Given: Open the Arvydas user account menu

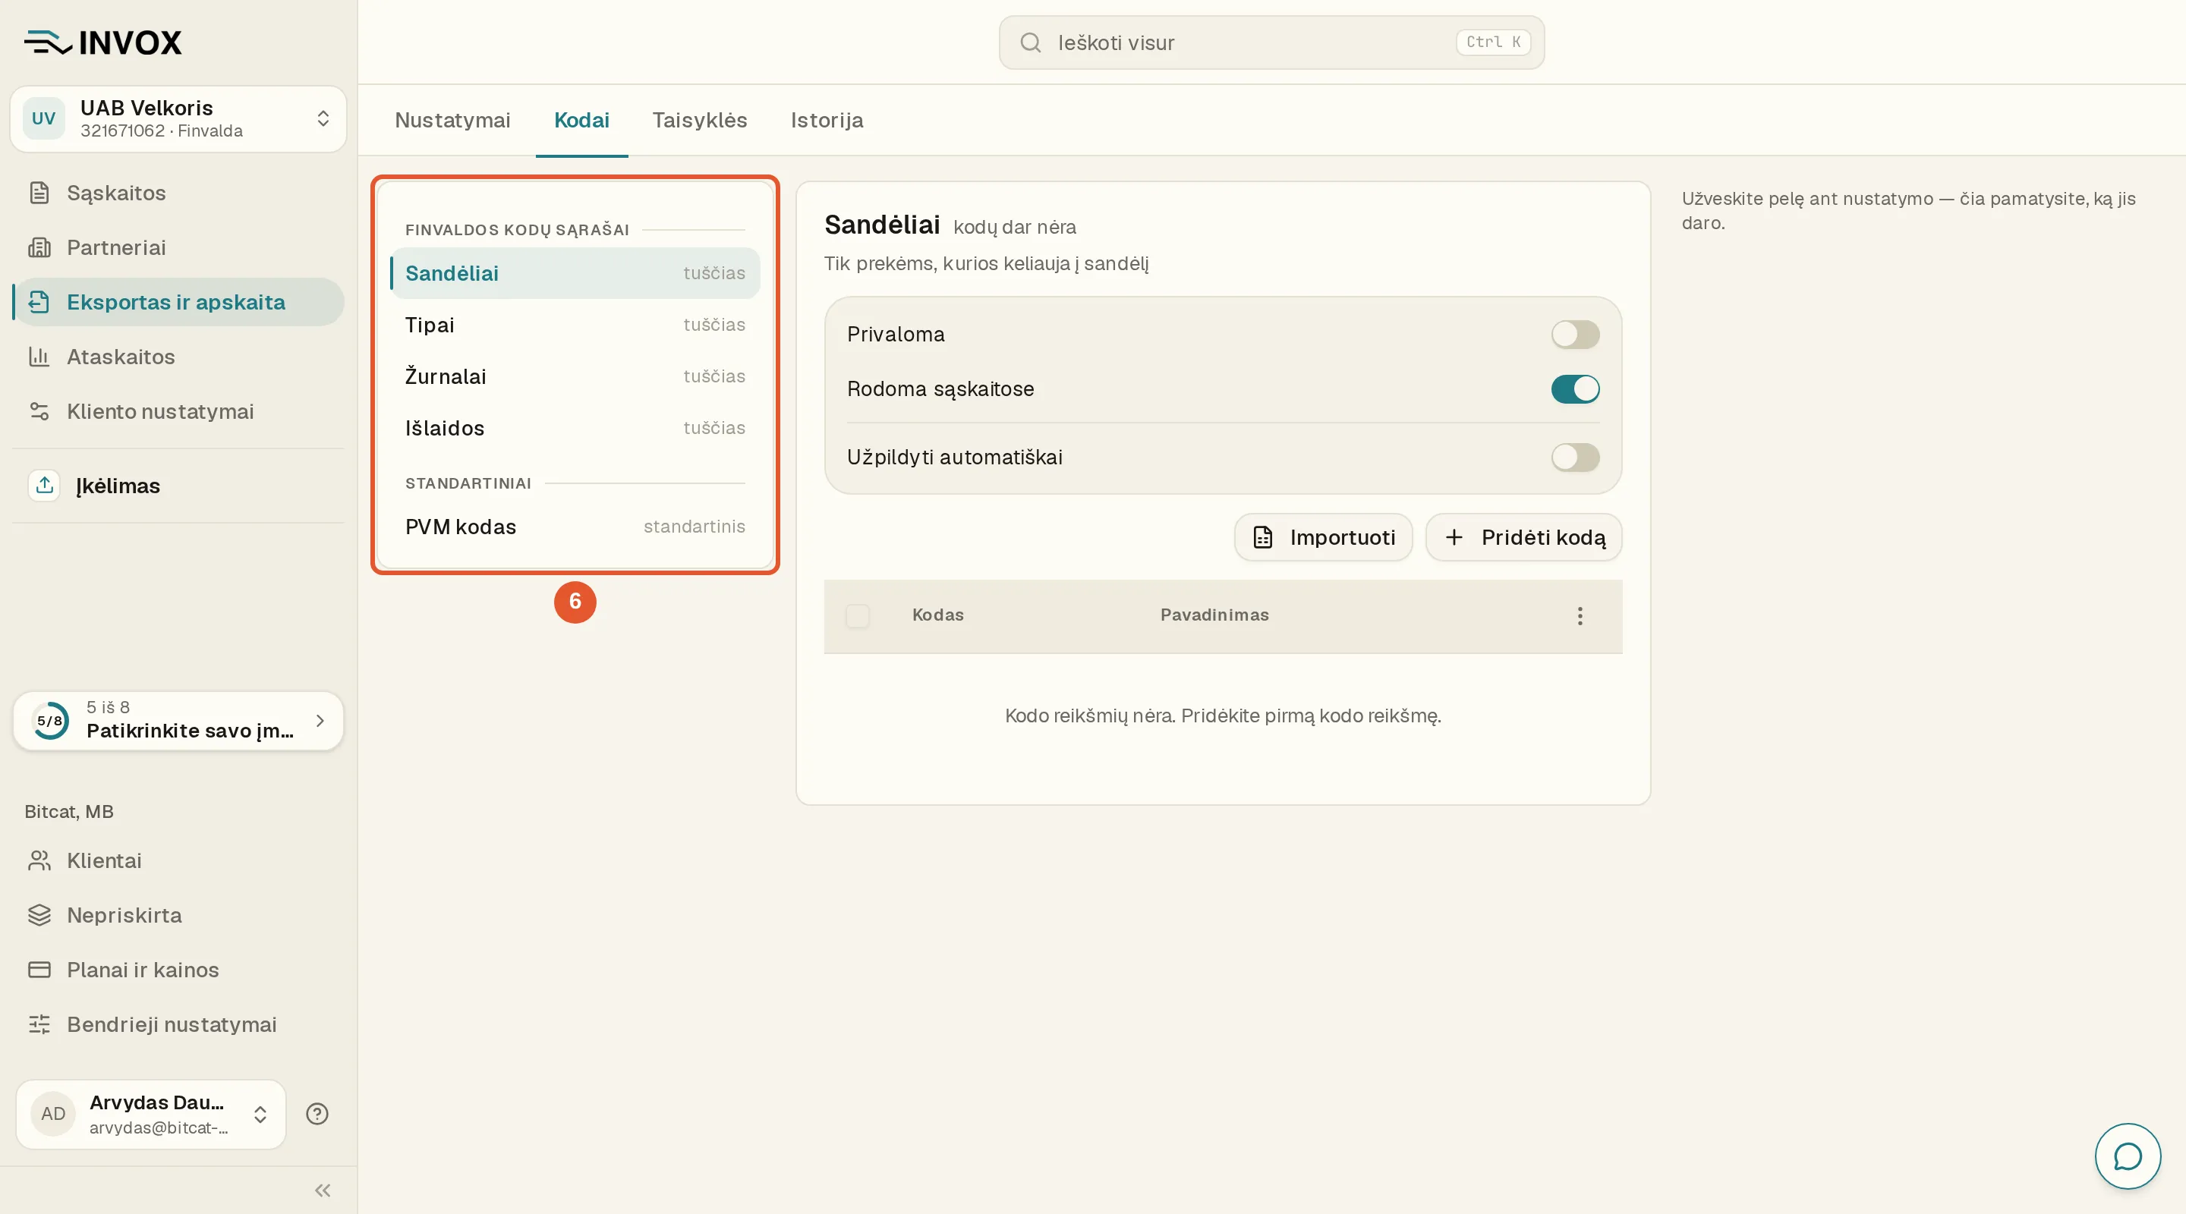Looking at the screenshot, I should (151, 1114).
